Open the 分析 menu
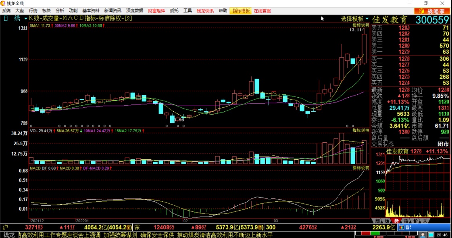The height and width of the screenshot is (238, 452). click(x=60, y=10)
